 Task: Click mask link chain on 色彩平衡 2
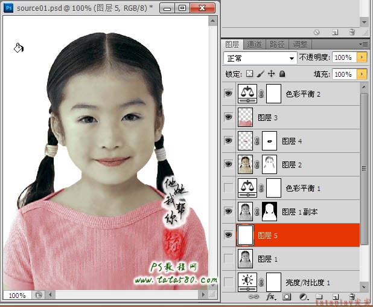coord(261,94)
